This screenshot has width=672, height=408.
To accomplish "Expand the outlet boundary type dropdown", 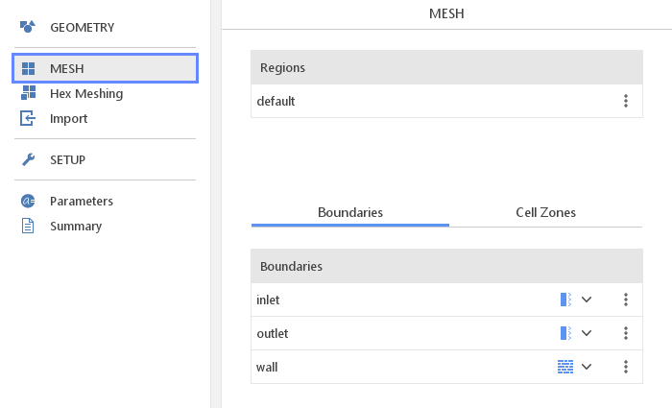I will pyautogui.click(x=587, y=333).
